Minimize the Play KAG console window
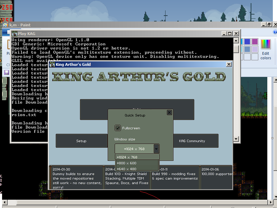Image resolution: width=277 pixels, height=208 pixels. pos(224,33)
